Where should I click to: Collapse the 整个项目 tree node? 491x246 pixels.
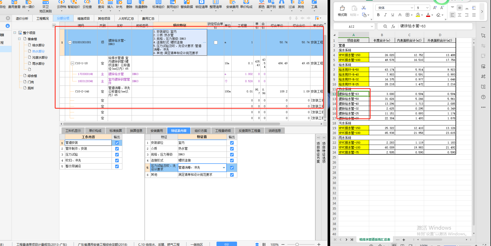tap(15, 33)
